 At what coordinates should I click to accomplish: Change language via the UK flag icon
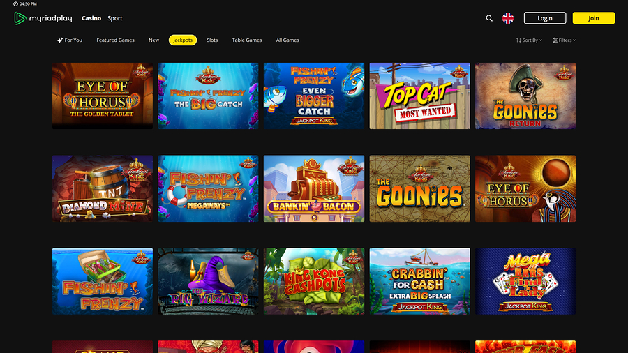click(x=508, y=18)
